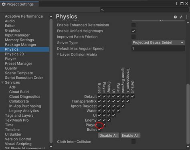Open UI Builder settings
190x150 pixels.
13,134
